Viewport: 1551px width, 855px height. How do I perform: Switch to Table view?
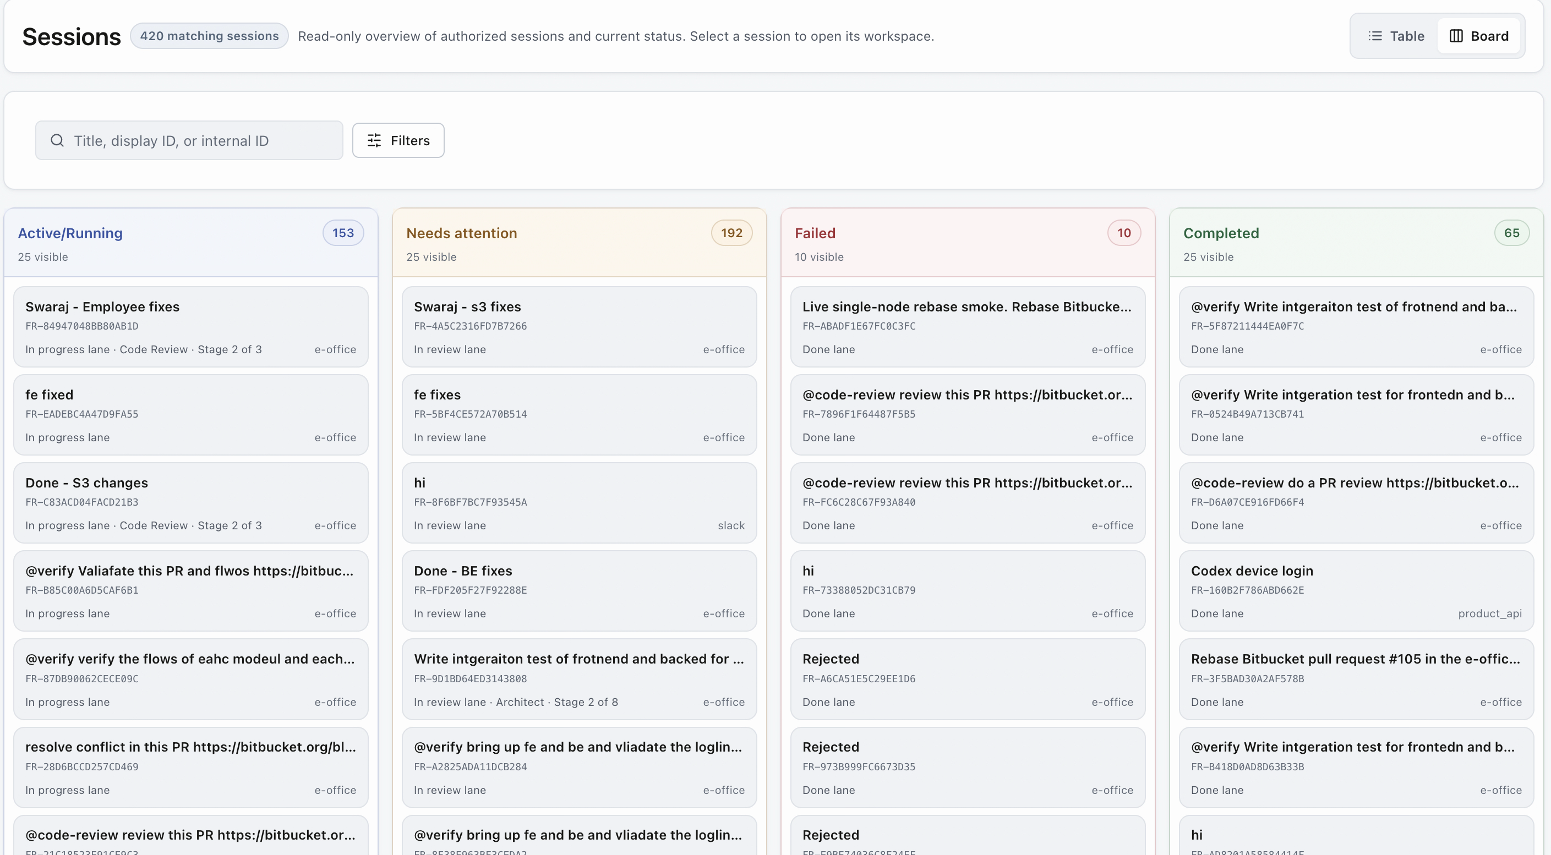(1396, 36)
